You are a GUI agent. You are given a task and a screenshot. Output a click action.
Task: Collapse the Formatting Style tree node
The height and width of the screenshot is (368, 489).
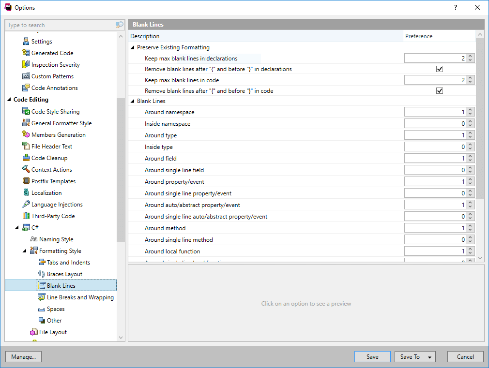pyautogui.click(x=25, y=251)
